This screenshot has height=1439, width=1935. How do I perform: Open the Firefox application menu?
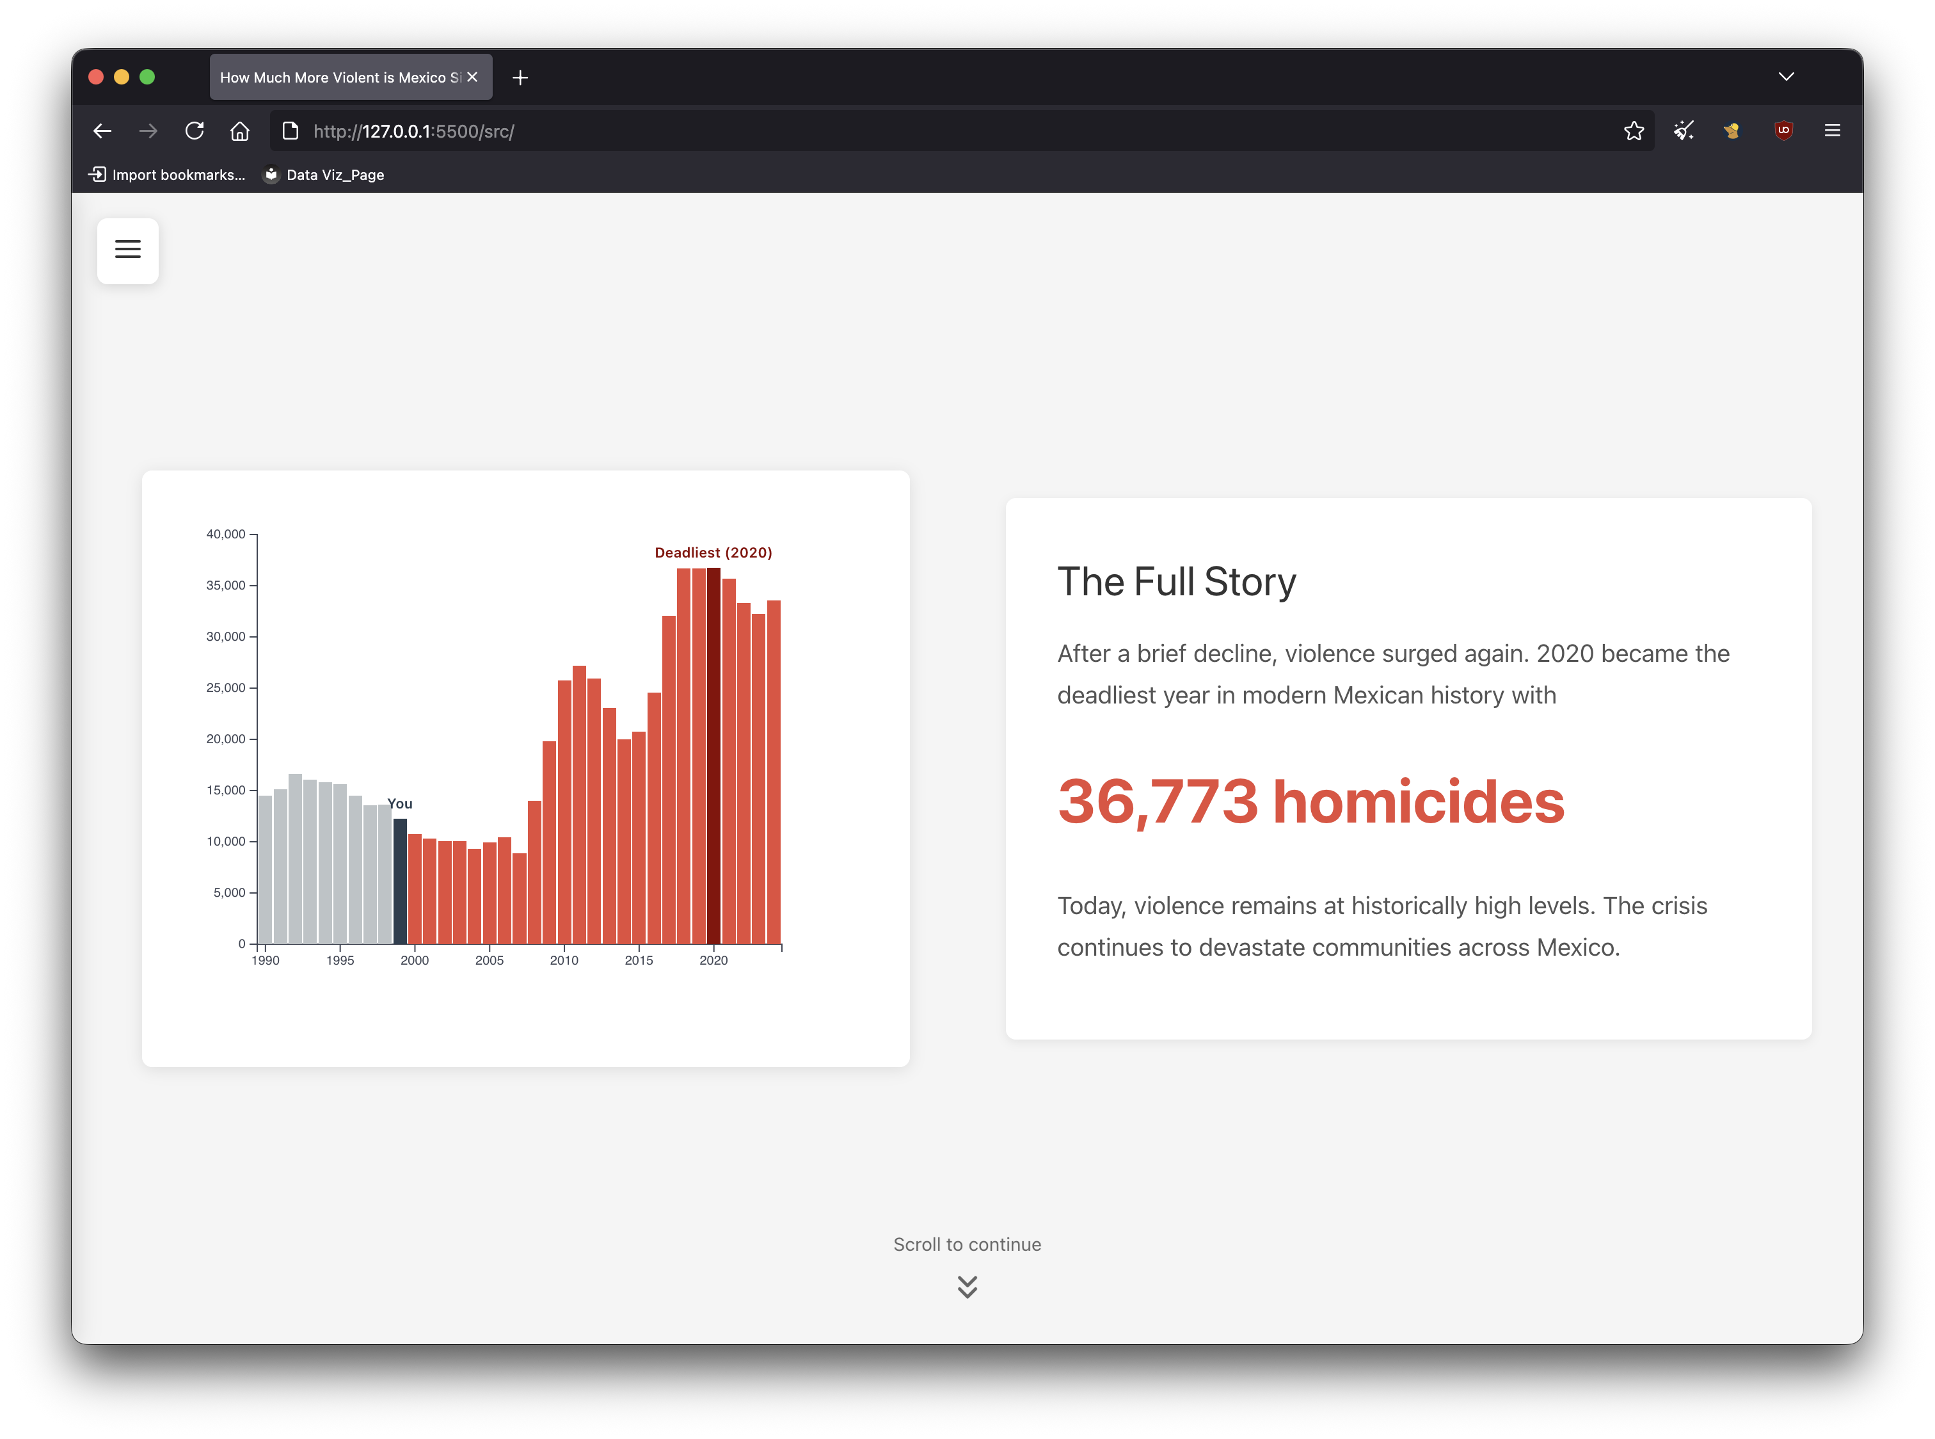pyautogui.click(x=1831, y=131)
